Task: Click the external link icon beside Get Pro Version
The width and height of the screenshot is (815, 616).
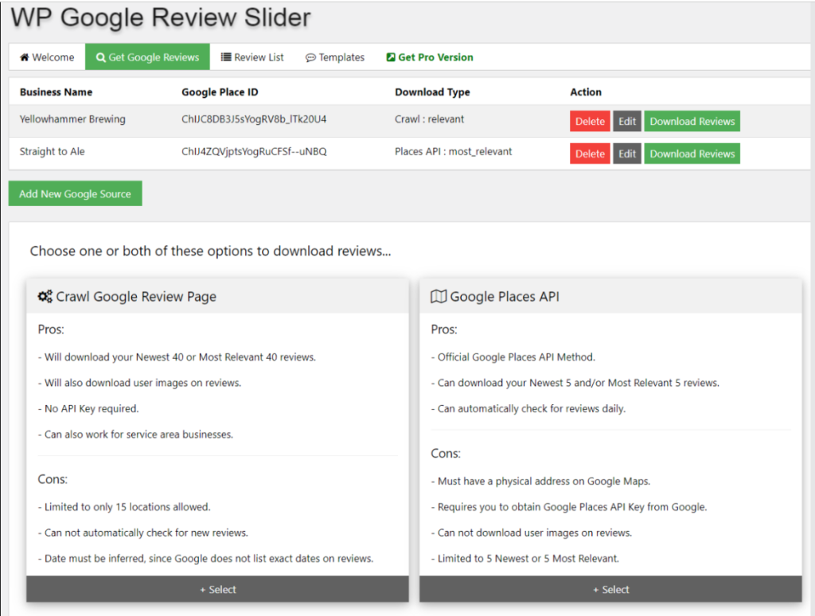Action: pyautogui.click(x=391, y=57)
